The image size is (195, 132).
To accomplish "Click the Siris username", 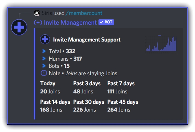I will (x=47, y=13).
